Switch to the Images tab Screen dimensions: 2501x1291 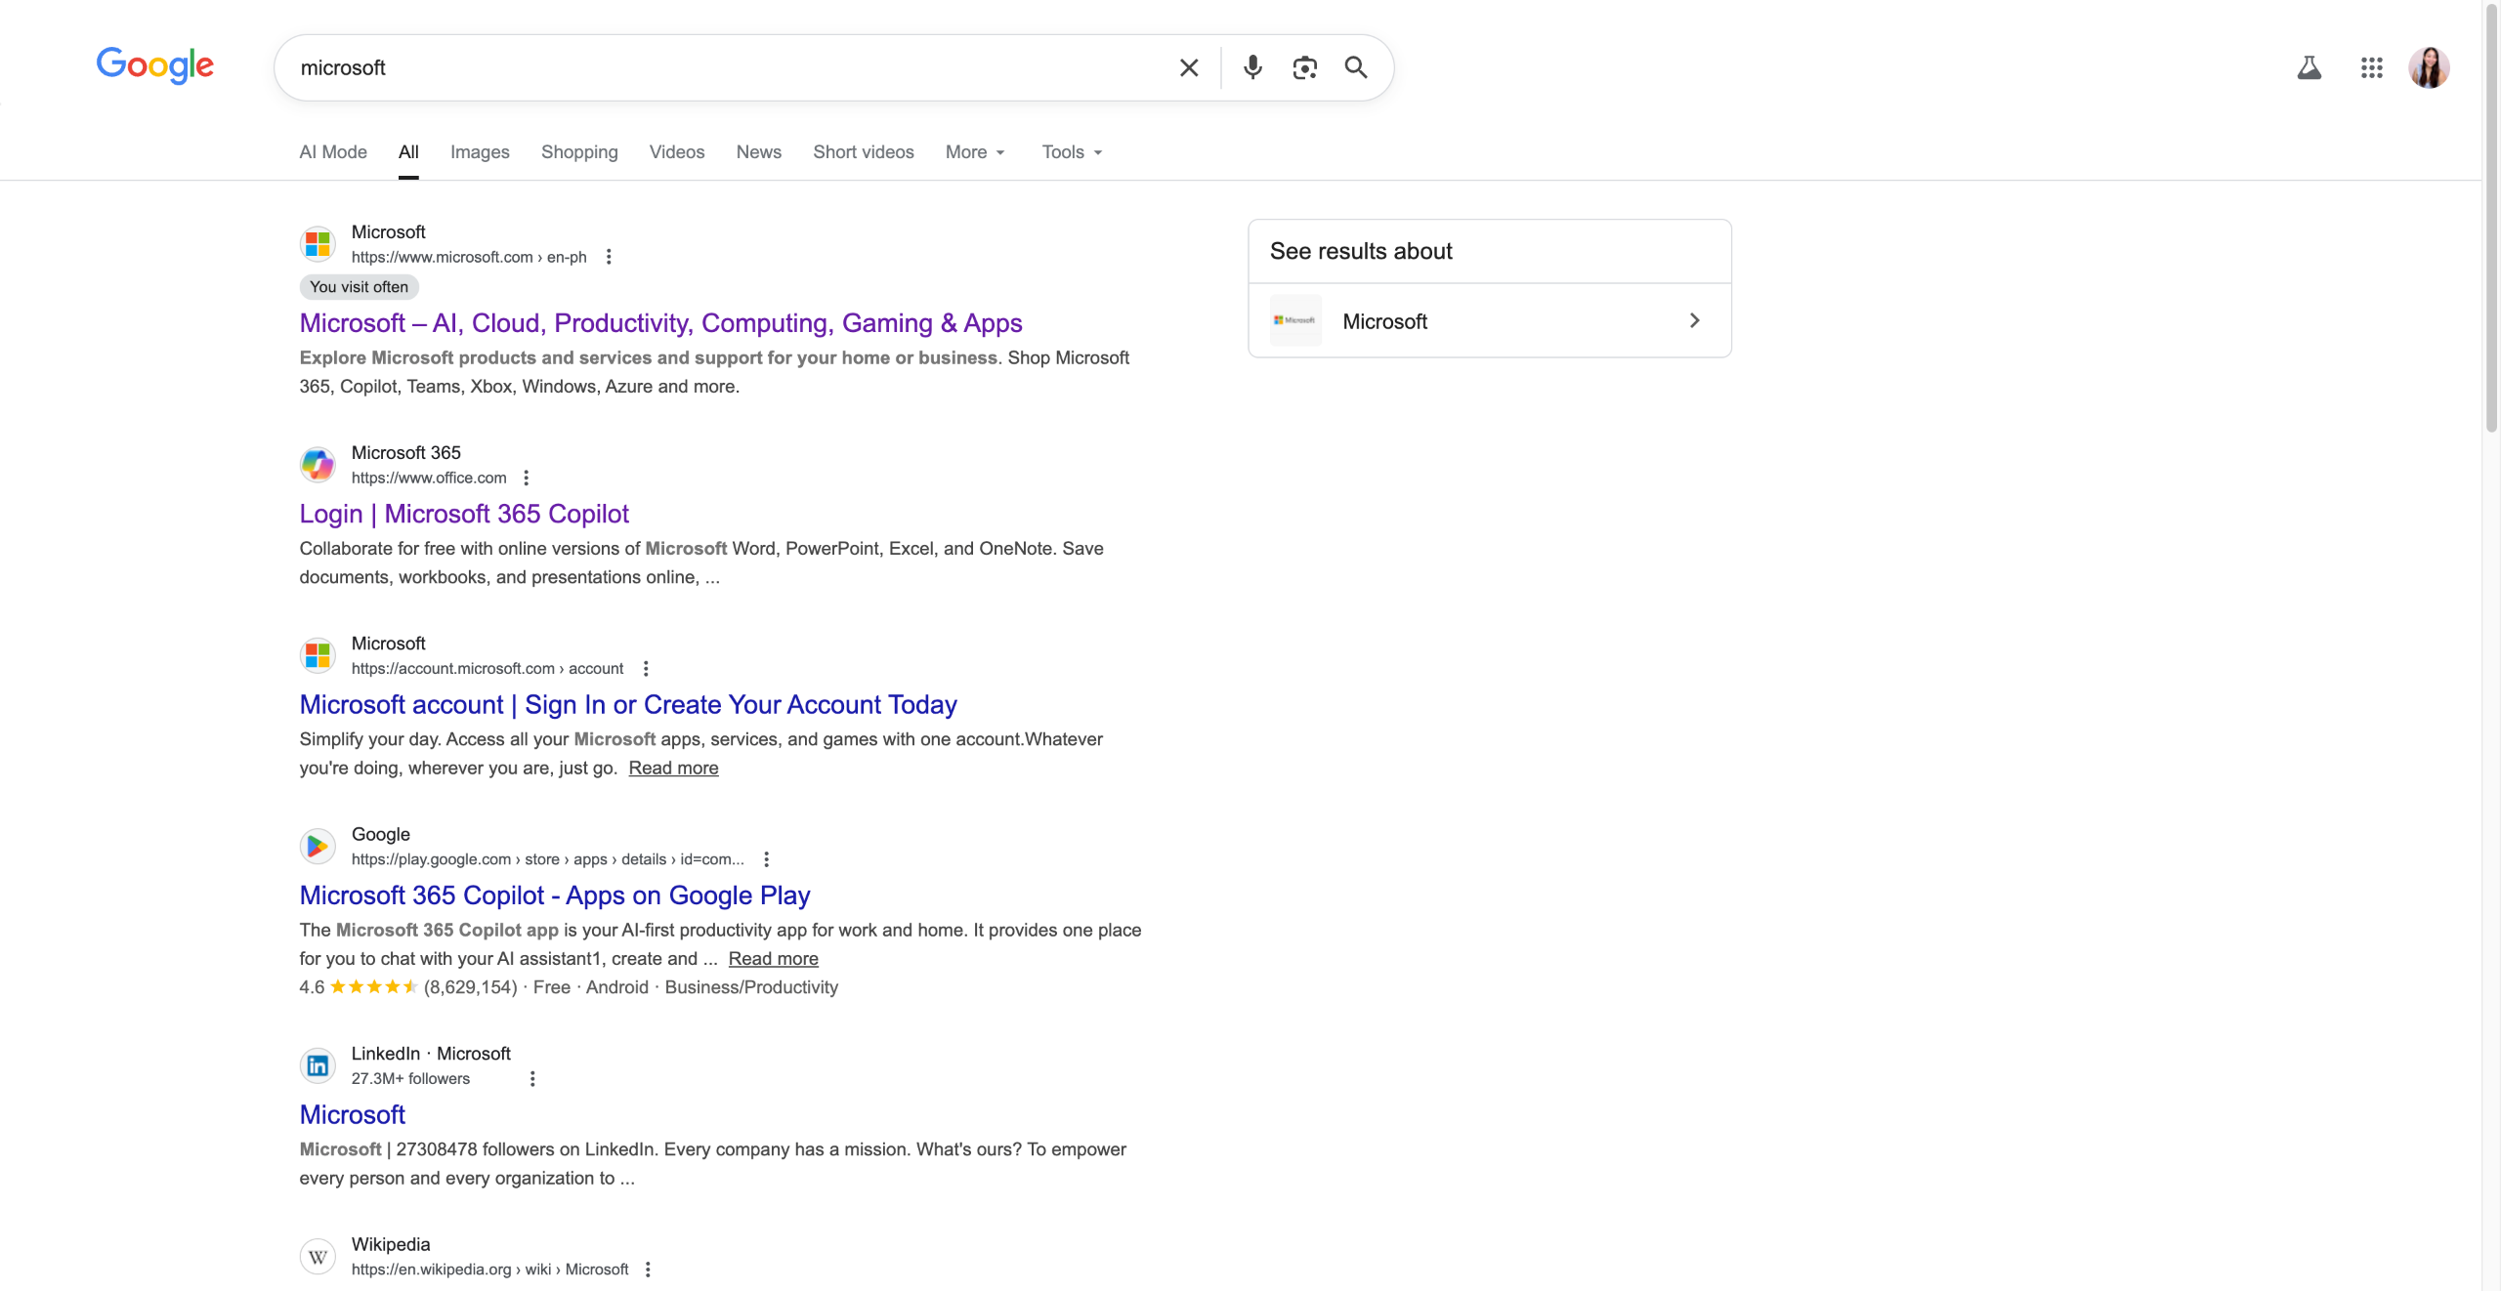480,152
